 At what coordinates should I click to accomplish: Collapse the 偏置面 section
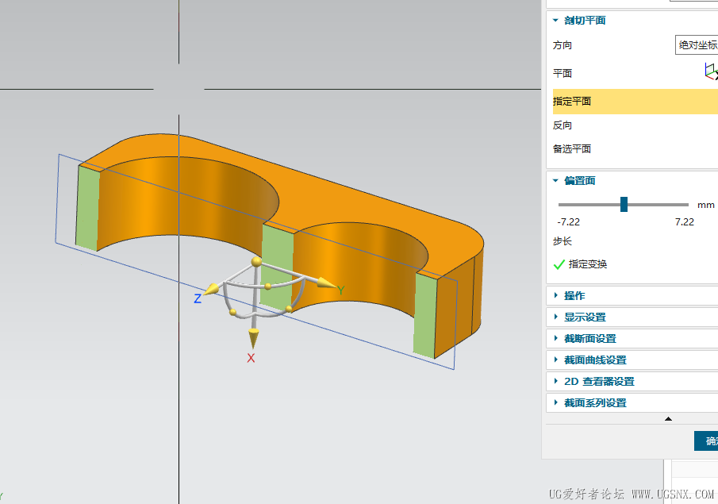pyautogui.click(x=555, y=180)
